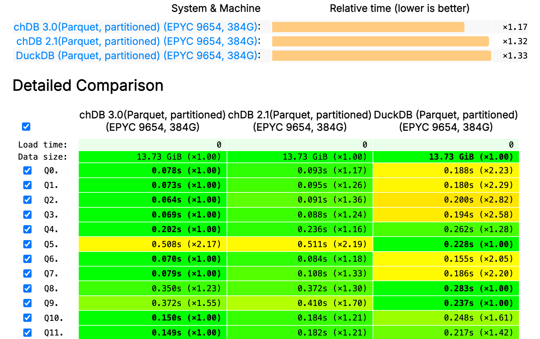Screen dimensions: 540x339
Task: Click Q5 DuckDB cell 0.228s
Action: pos(446,244)
